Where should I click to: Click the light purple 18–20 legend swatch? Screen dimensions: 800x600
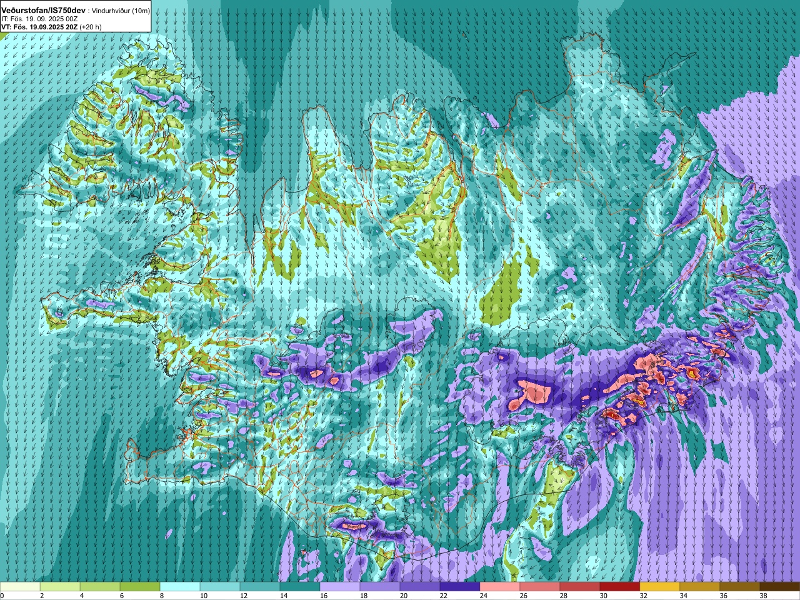[380, 587]
